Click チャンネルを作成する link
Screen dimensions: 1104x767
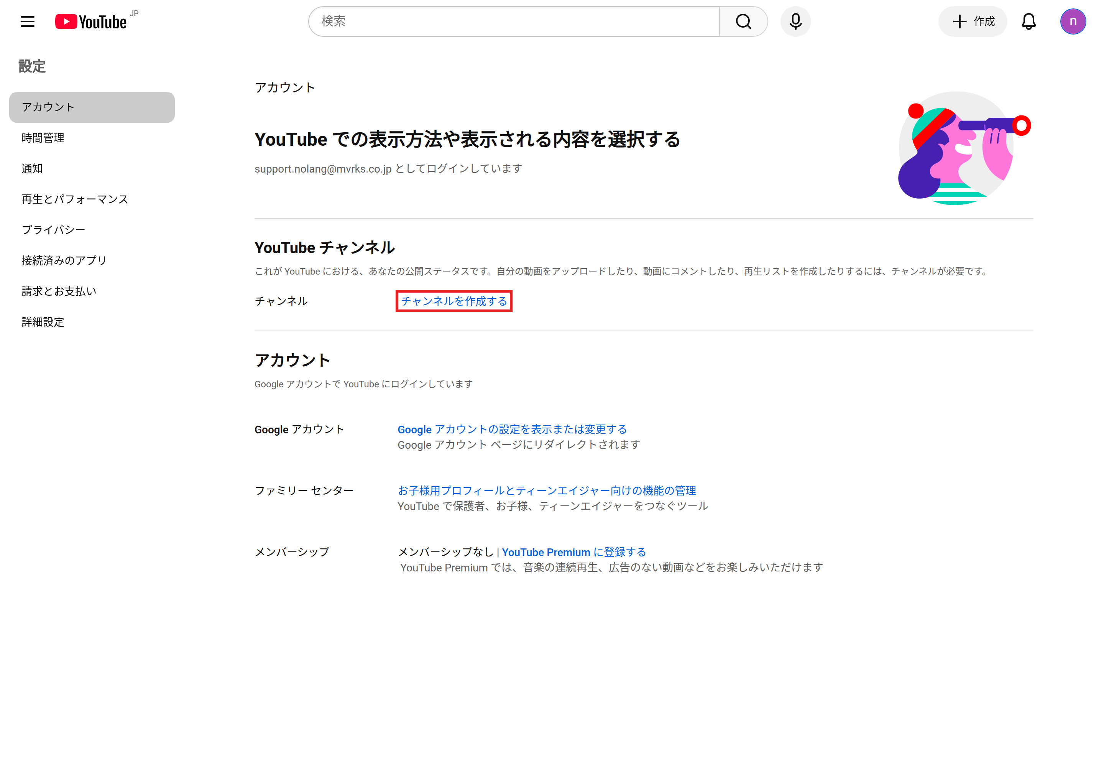click(x=454, y=301)
